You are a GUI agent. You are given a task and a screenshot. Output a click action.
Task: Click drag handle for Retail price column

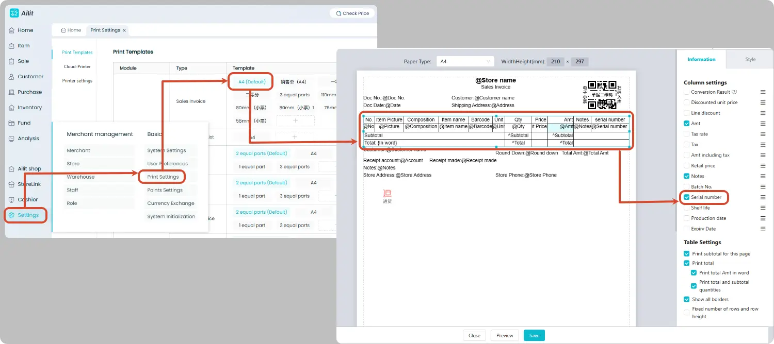pyautogui.click(x=763, y=166)
